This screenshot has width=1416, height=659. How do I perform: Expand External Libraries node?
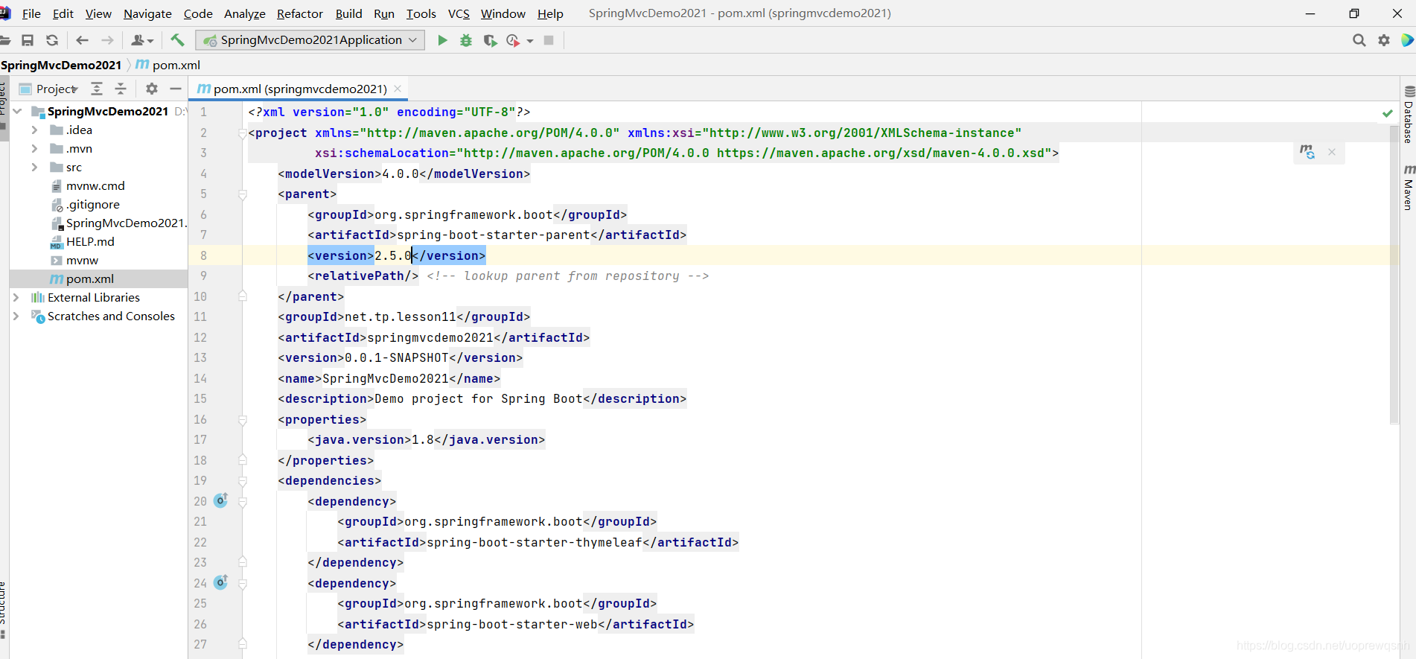point(16,298)
